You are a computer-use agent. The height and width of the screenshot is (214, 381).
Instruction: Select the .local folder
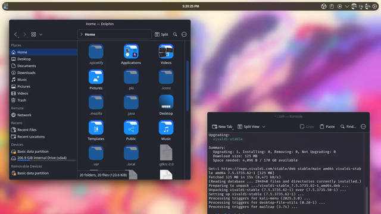(131, 156)
